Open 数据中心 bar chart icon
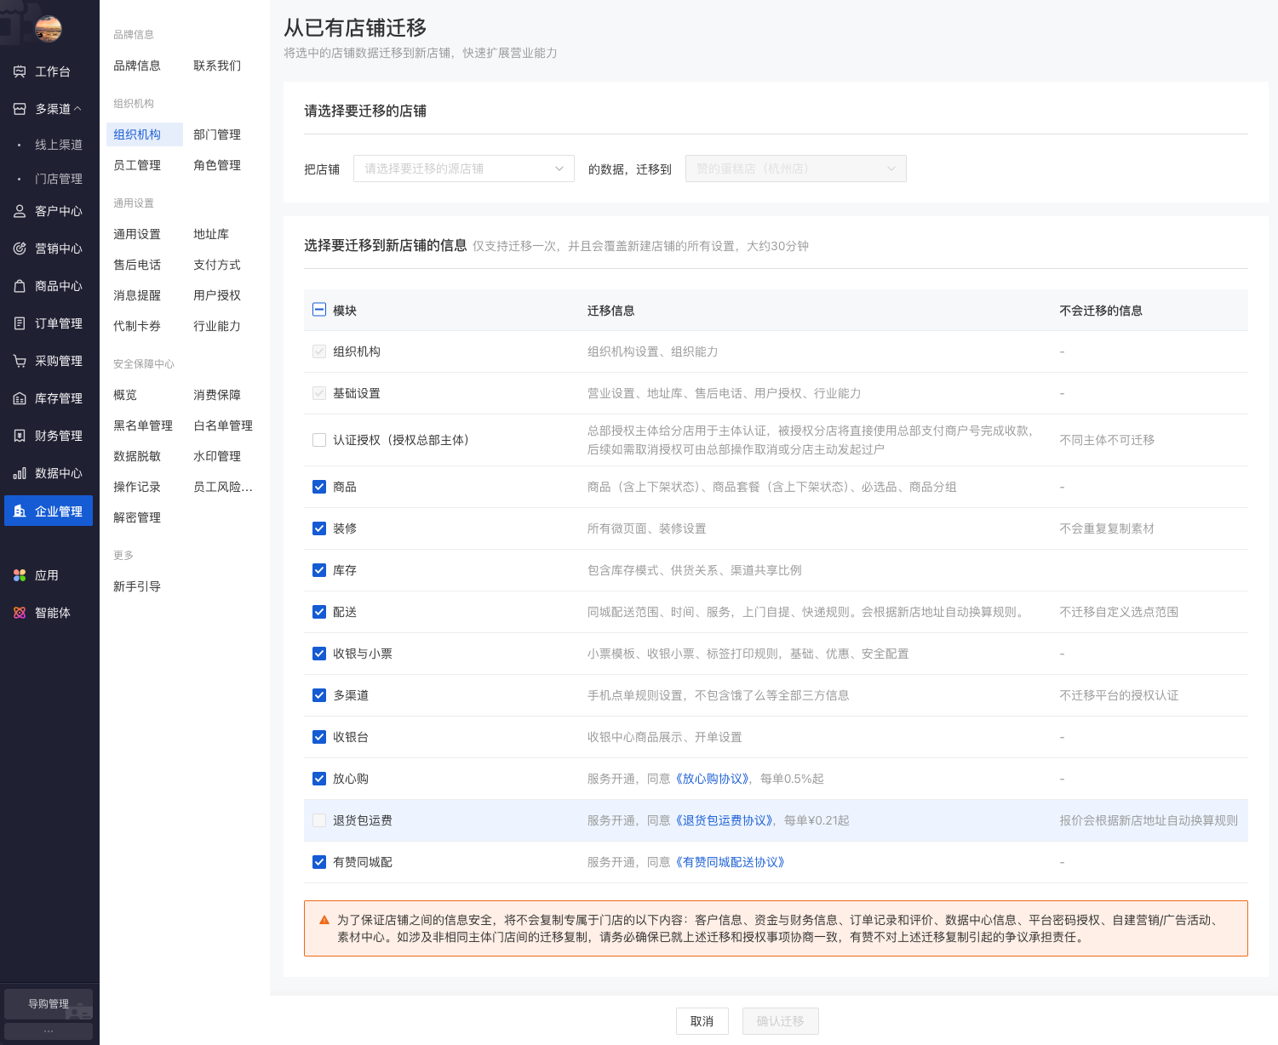Image resolution: width=1278 pixels, height=1045 pixels. pos(20,473)
